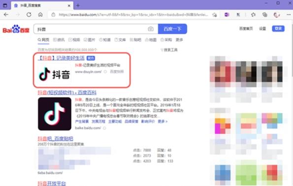Screen dimensions: 293x186
Task: Open the OneNote extension icon
Action: tap(227, 15)
